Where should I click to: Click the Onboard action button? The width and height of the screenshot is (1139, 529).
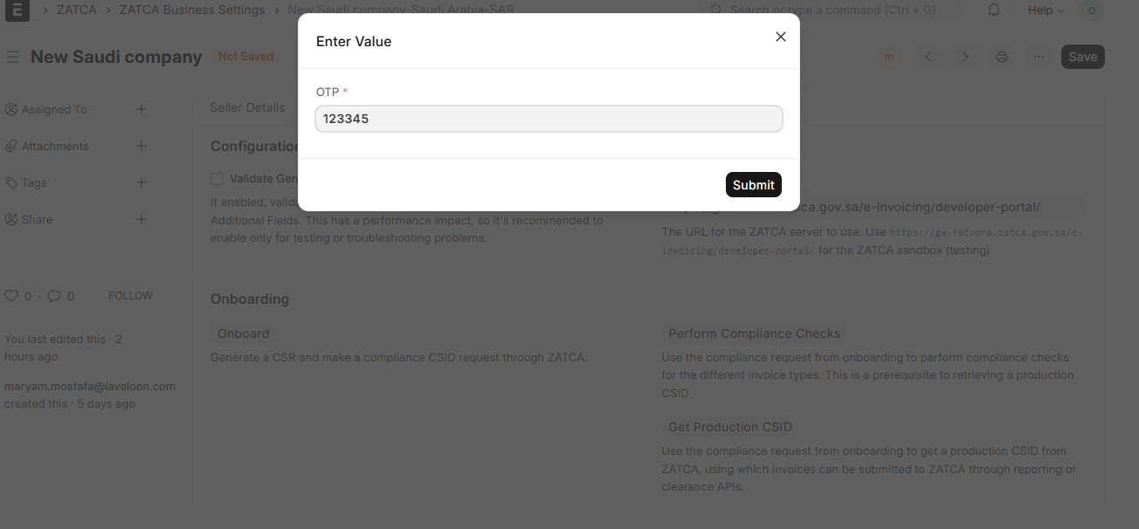pos(243,333)
